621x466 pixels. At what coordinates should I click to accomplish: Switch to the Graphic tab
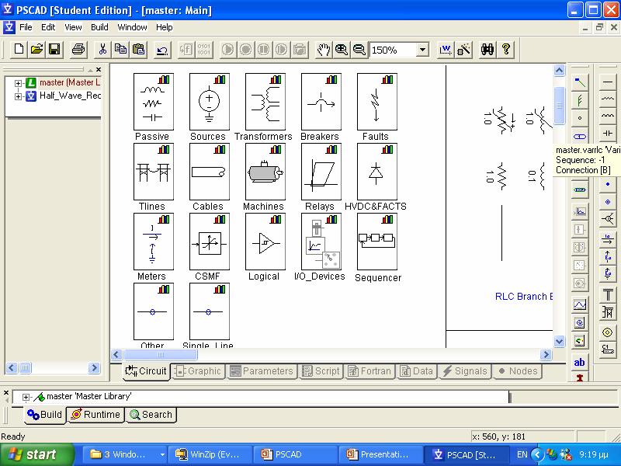point(198,371)
